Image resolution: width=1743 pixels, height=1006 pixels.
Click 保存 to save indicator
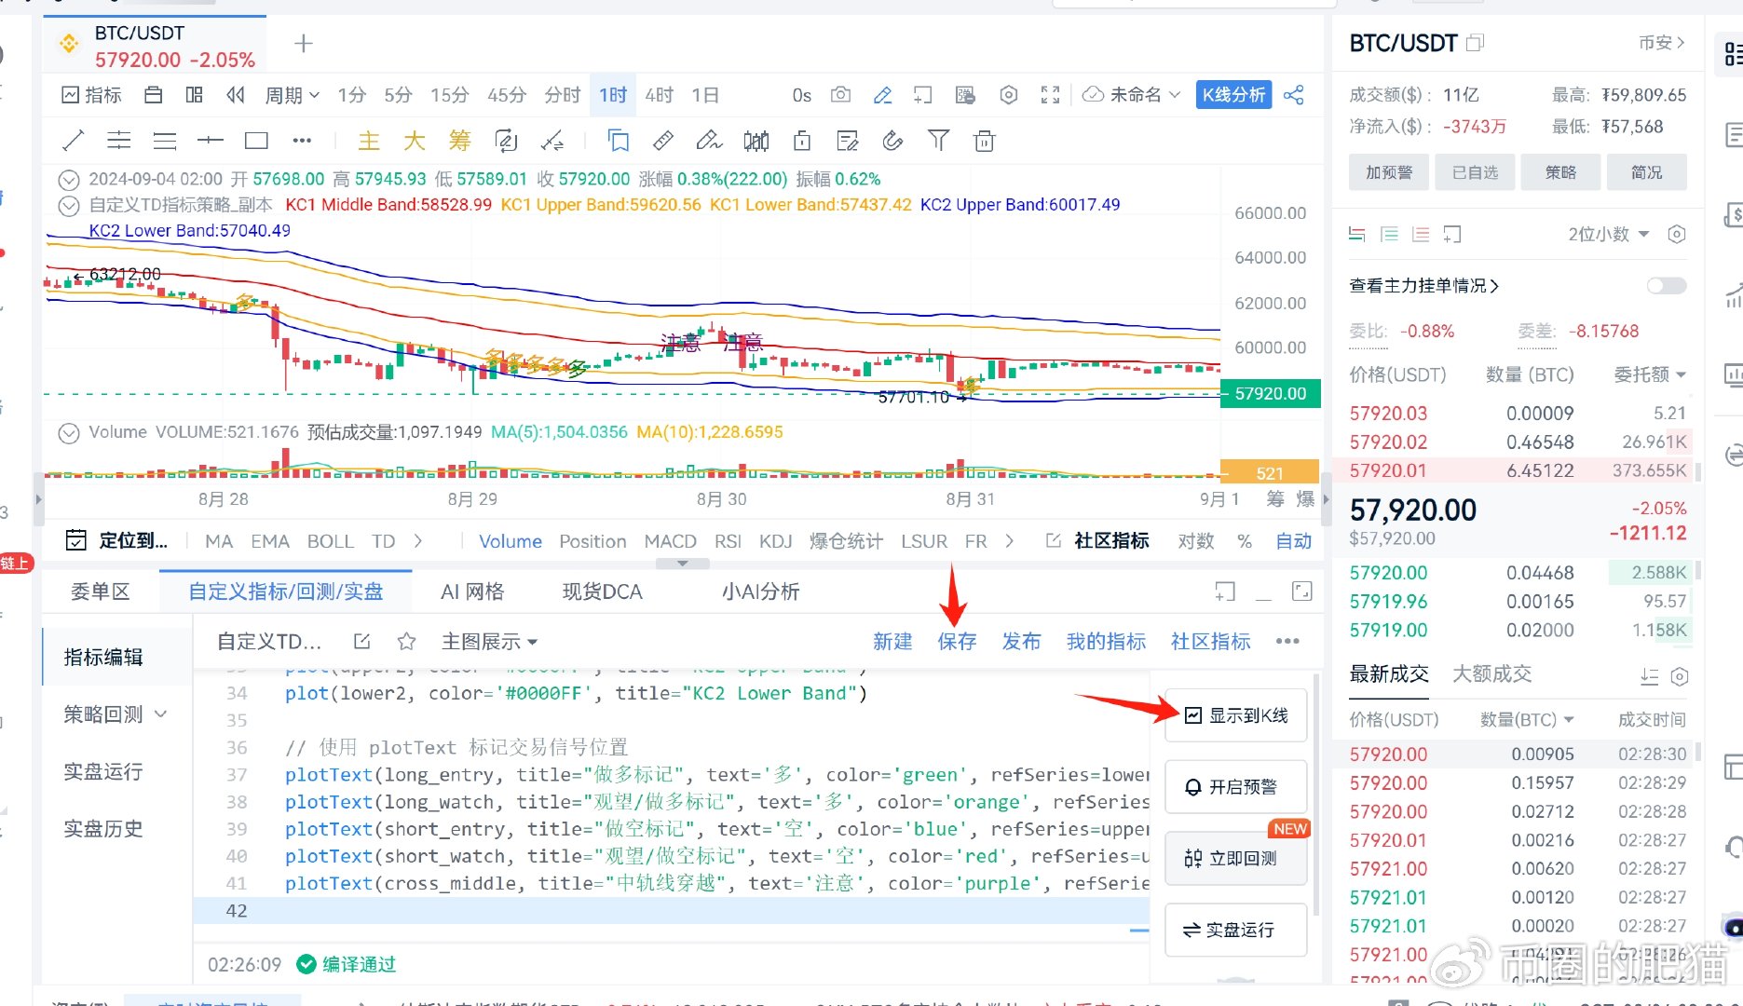click(957, 641)
